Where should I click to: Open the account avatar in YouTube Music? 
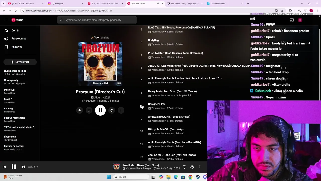pos(300,20)
